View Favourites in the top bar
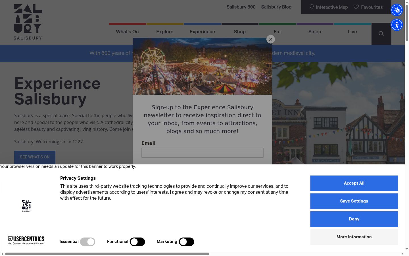 click(368, 7)
